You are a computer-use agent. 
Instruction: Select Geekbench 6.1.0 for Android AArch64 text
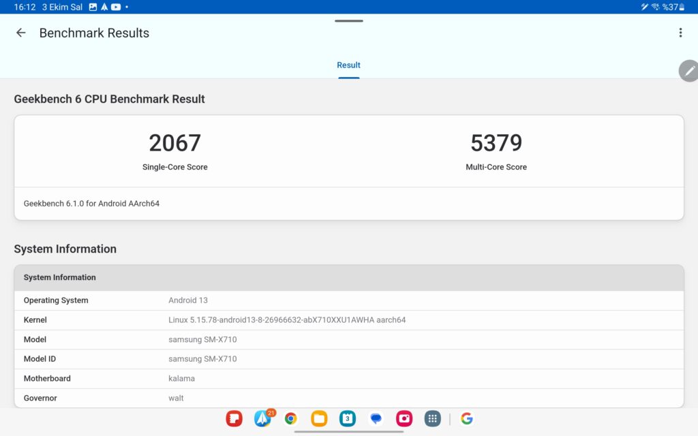91,204
